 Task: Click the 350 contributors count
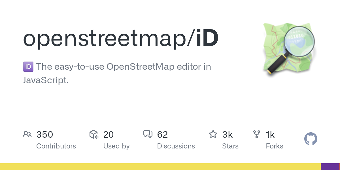pyautogui.click(x=45, y=135)
